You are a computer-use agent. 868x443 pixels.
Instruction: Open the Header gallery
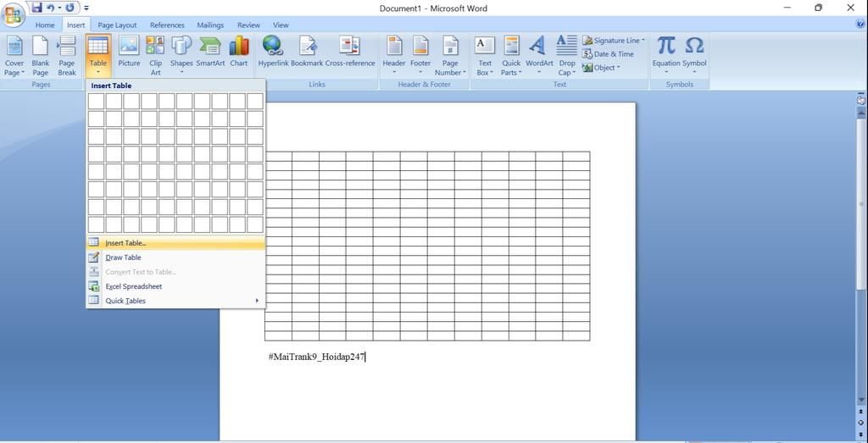point(394,56)
